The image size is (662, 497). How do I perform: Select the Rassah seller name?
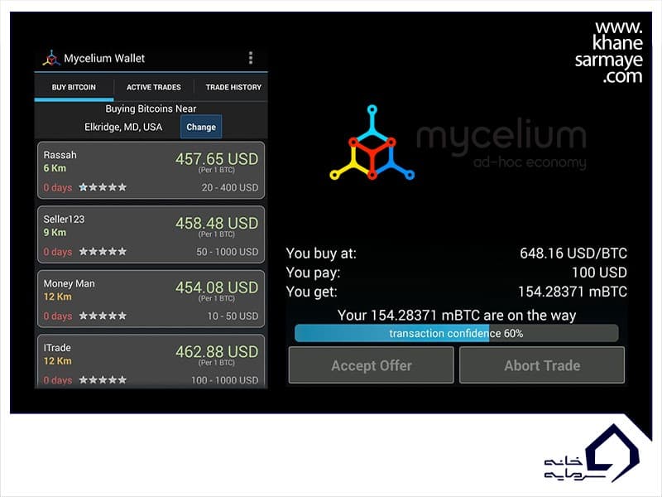coord(60,155)
